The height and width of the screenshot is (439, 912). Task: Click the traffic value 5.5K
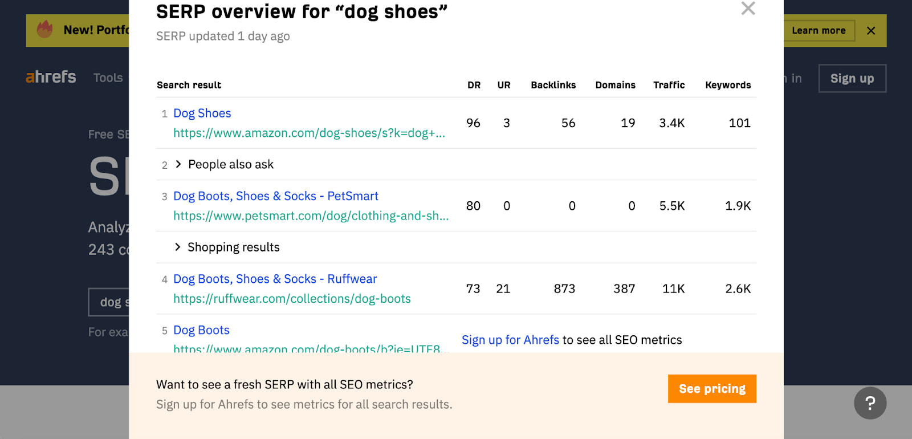[x=672, y=206]
